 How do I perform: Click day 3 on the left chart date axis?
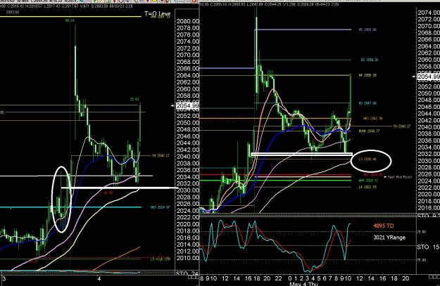tap(4, 279)
